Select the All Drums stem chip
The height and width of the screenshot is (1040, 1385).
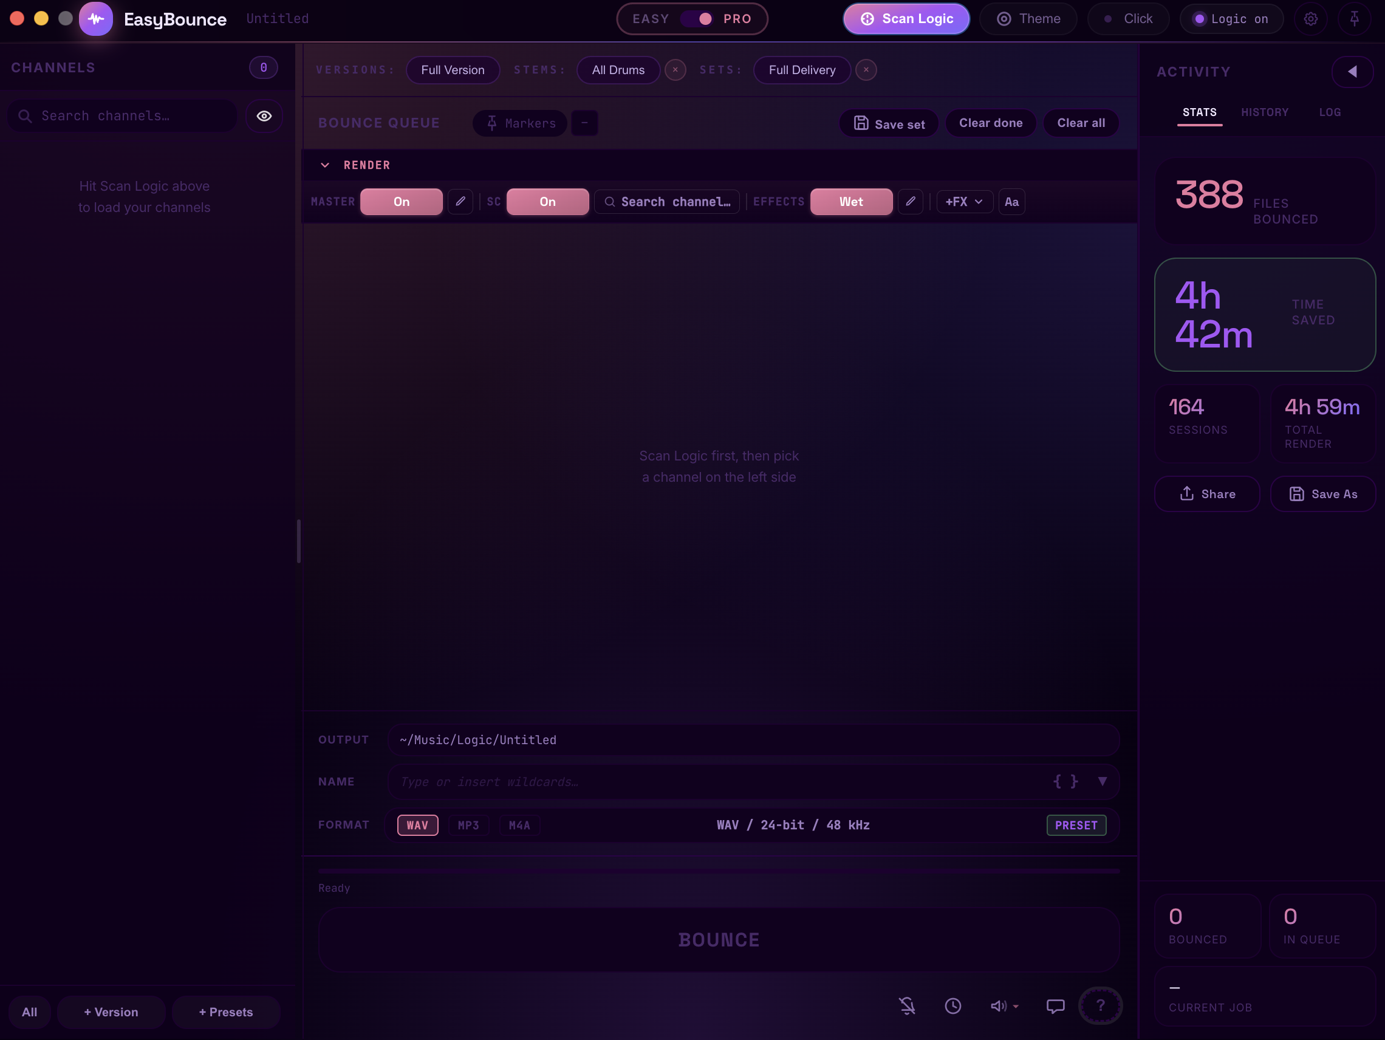point(618,70)
